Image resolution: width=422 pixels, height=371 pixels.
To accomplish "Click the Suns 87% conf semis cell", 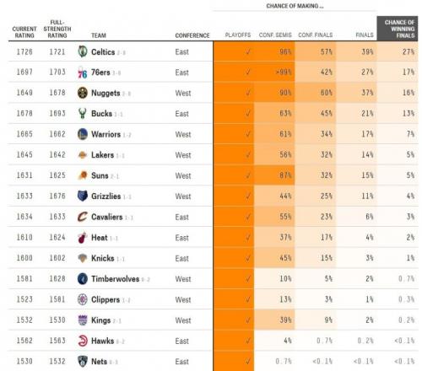I will tap(274, 175).
